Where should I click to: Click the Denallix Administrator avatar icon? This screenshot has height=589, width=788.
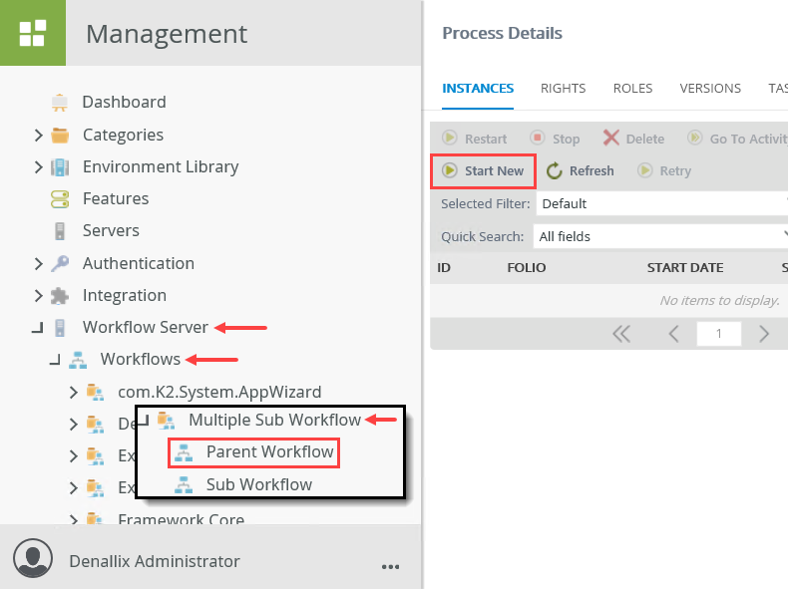[36, 561]
